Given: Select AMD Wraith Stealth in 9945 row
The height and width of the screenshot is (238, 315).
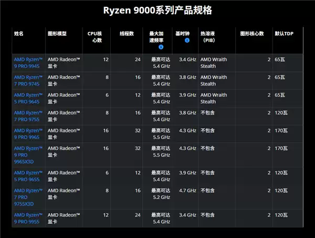Looking at the screenshot, I should tap(214, 63).
